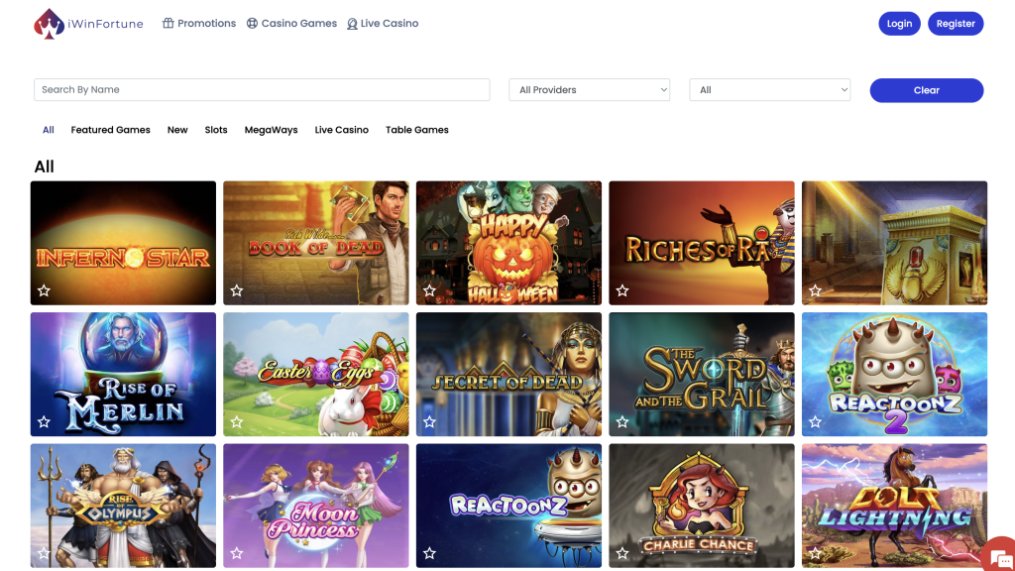The image size is (1015, 571).
Task: Click the Book of Dead explorer artwork
Action: pos(315,242)
